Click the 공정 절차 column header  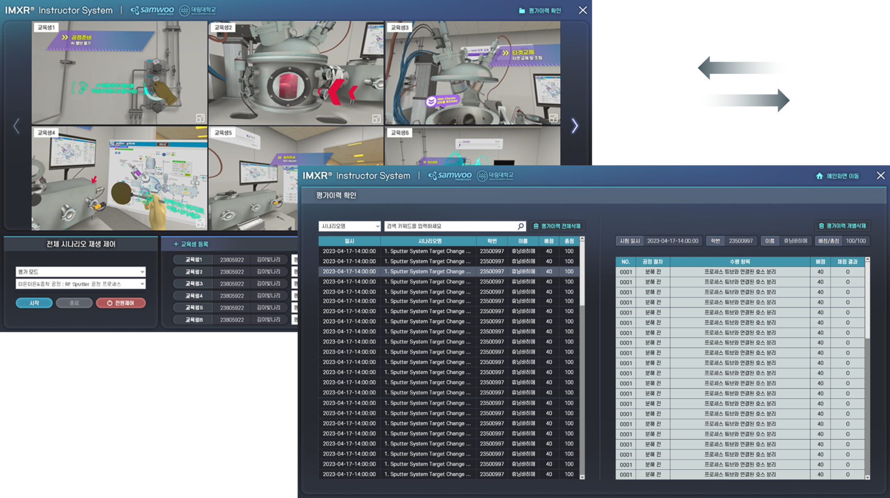pyautogui.click(x=653, y=262)
